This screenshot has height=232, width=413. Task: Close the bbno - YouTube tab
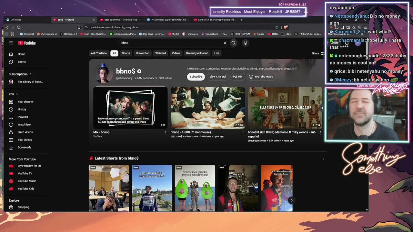(x=94, y=20)
